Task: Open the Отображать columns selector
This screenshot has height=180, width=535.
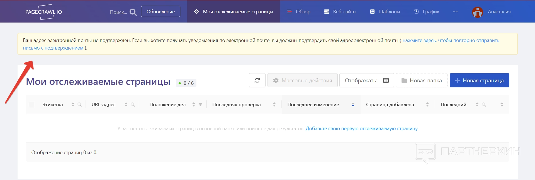Action: tap(367, 80)
